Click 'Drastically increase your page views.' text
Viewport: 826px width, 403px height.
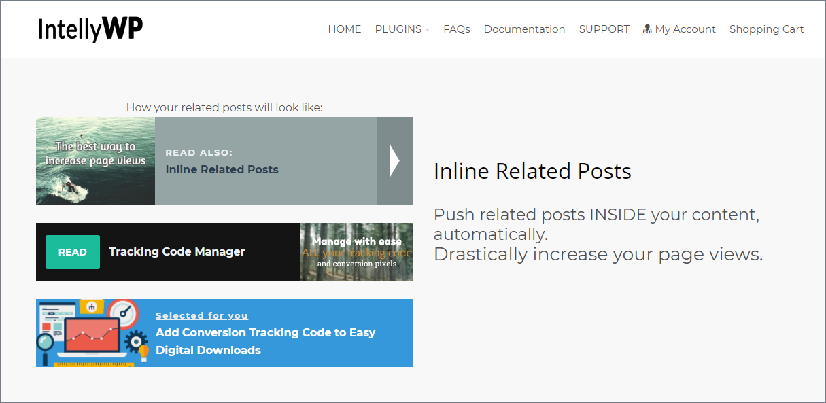click(x=598, y=254)
